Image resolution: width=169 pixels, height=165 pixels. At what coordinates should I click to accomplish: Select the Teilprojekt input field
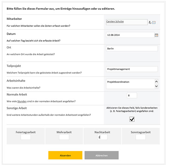pyautogui.click(x=132, y=69)
